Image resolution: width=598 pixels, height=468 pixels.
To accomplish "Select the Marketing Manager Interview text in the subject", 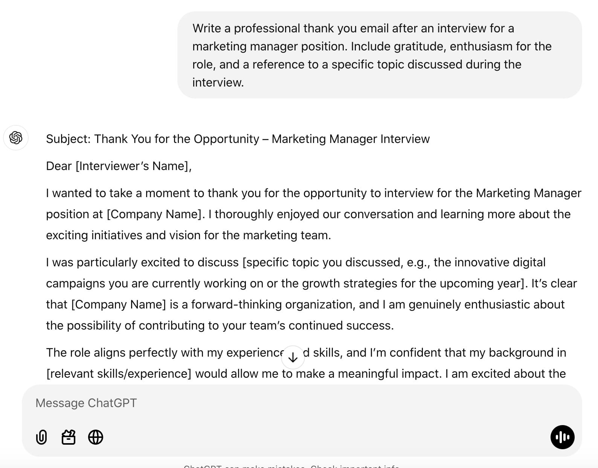I will coord(352,139).
